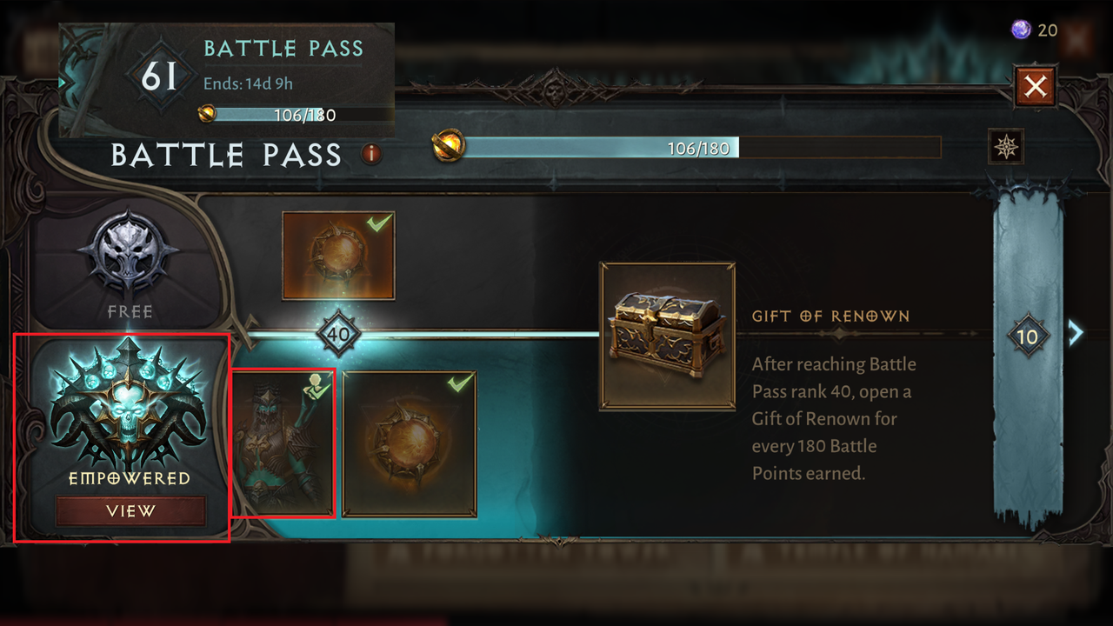Click the rank 40 diamond marker
This screenshot has width=1113, height=626.
(x=338, y=334)
